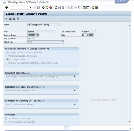Open eCATT and CATT restrictions dropdown
134x131 pixels.
tap(75, 105)
